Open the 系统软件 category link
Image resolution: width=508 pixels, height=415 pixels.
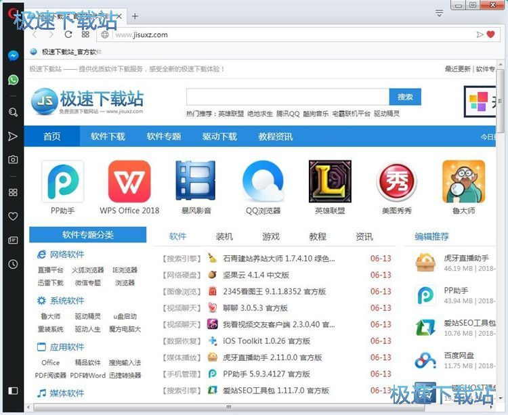coord(67,301)
